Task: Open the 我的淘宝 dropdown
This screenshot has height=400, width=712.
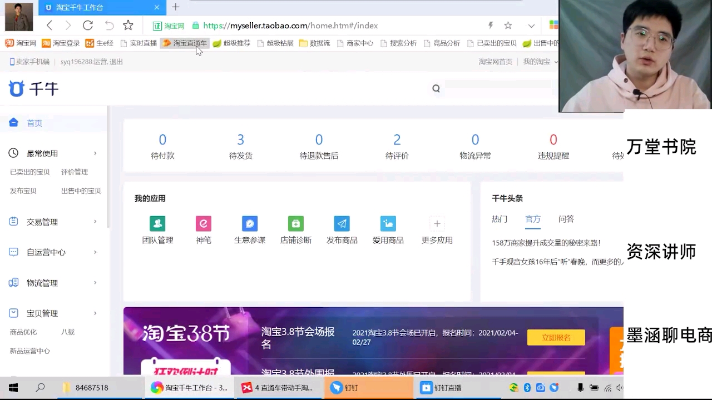Action: pos(540,62)
